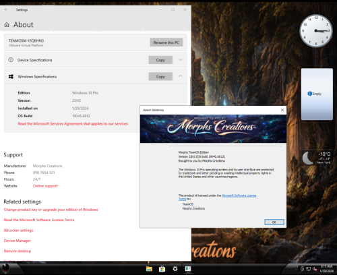Click the Windows logo beside Windows Specifications
The height and width of the screenshot is (275, 337).
pyautogui.click(x=11, y=77)
